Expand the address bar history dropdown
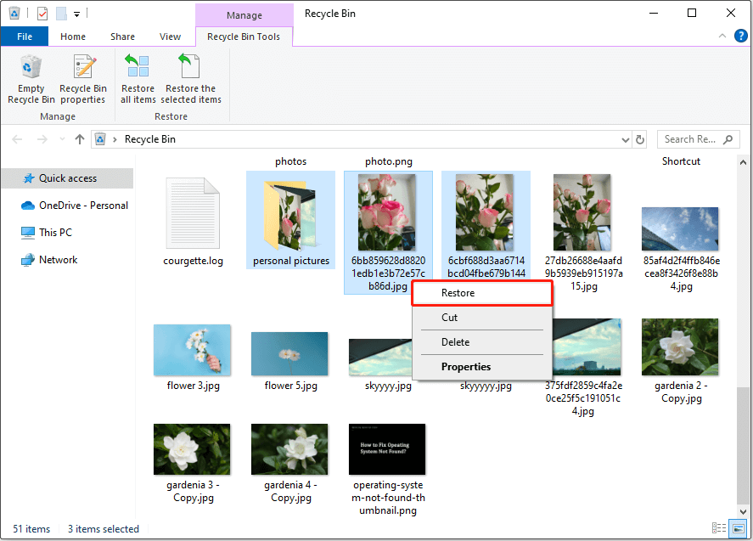 tap(626, 138)
